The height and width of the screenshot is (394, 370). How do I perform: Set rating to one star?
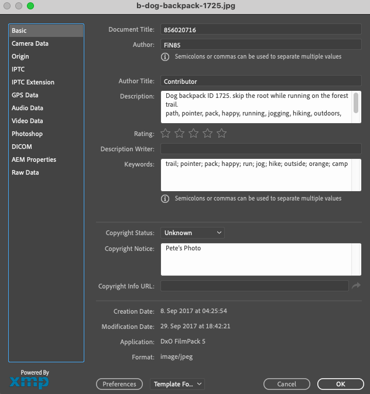pos(165,133)
